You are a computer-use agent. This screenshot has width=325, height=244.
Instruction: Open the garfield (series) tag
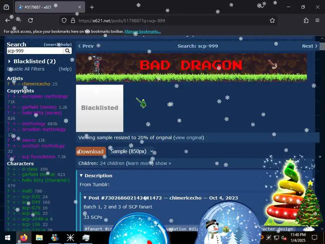pos(39,107)
